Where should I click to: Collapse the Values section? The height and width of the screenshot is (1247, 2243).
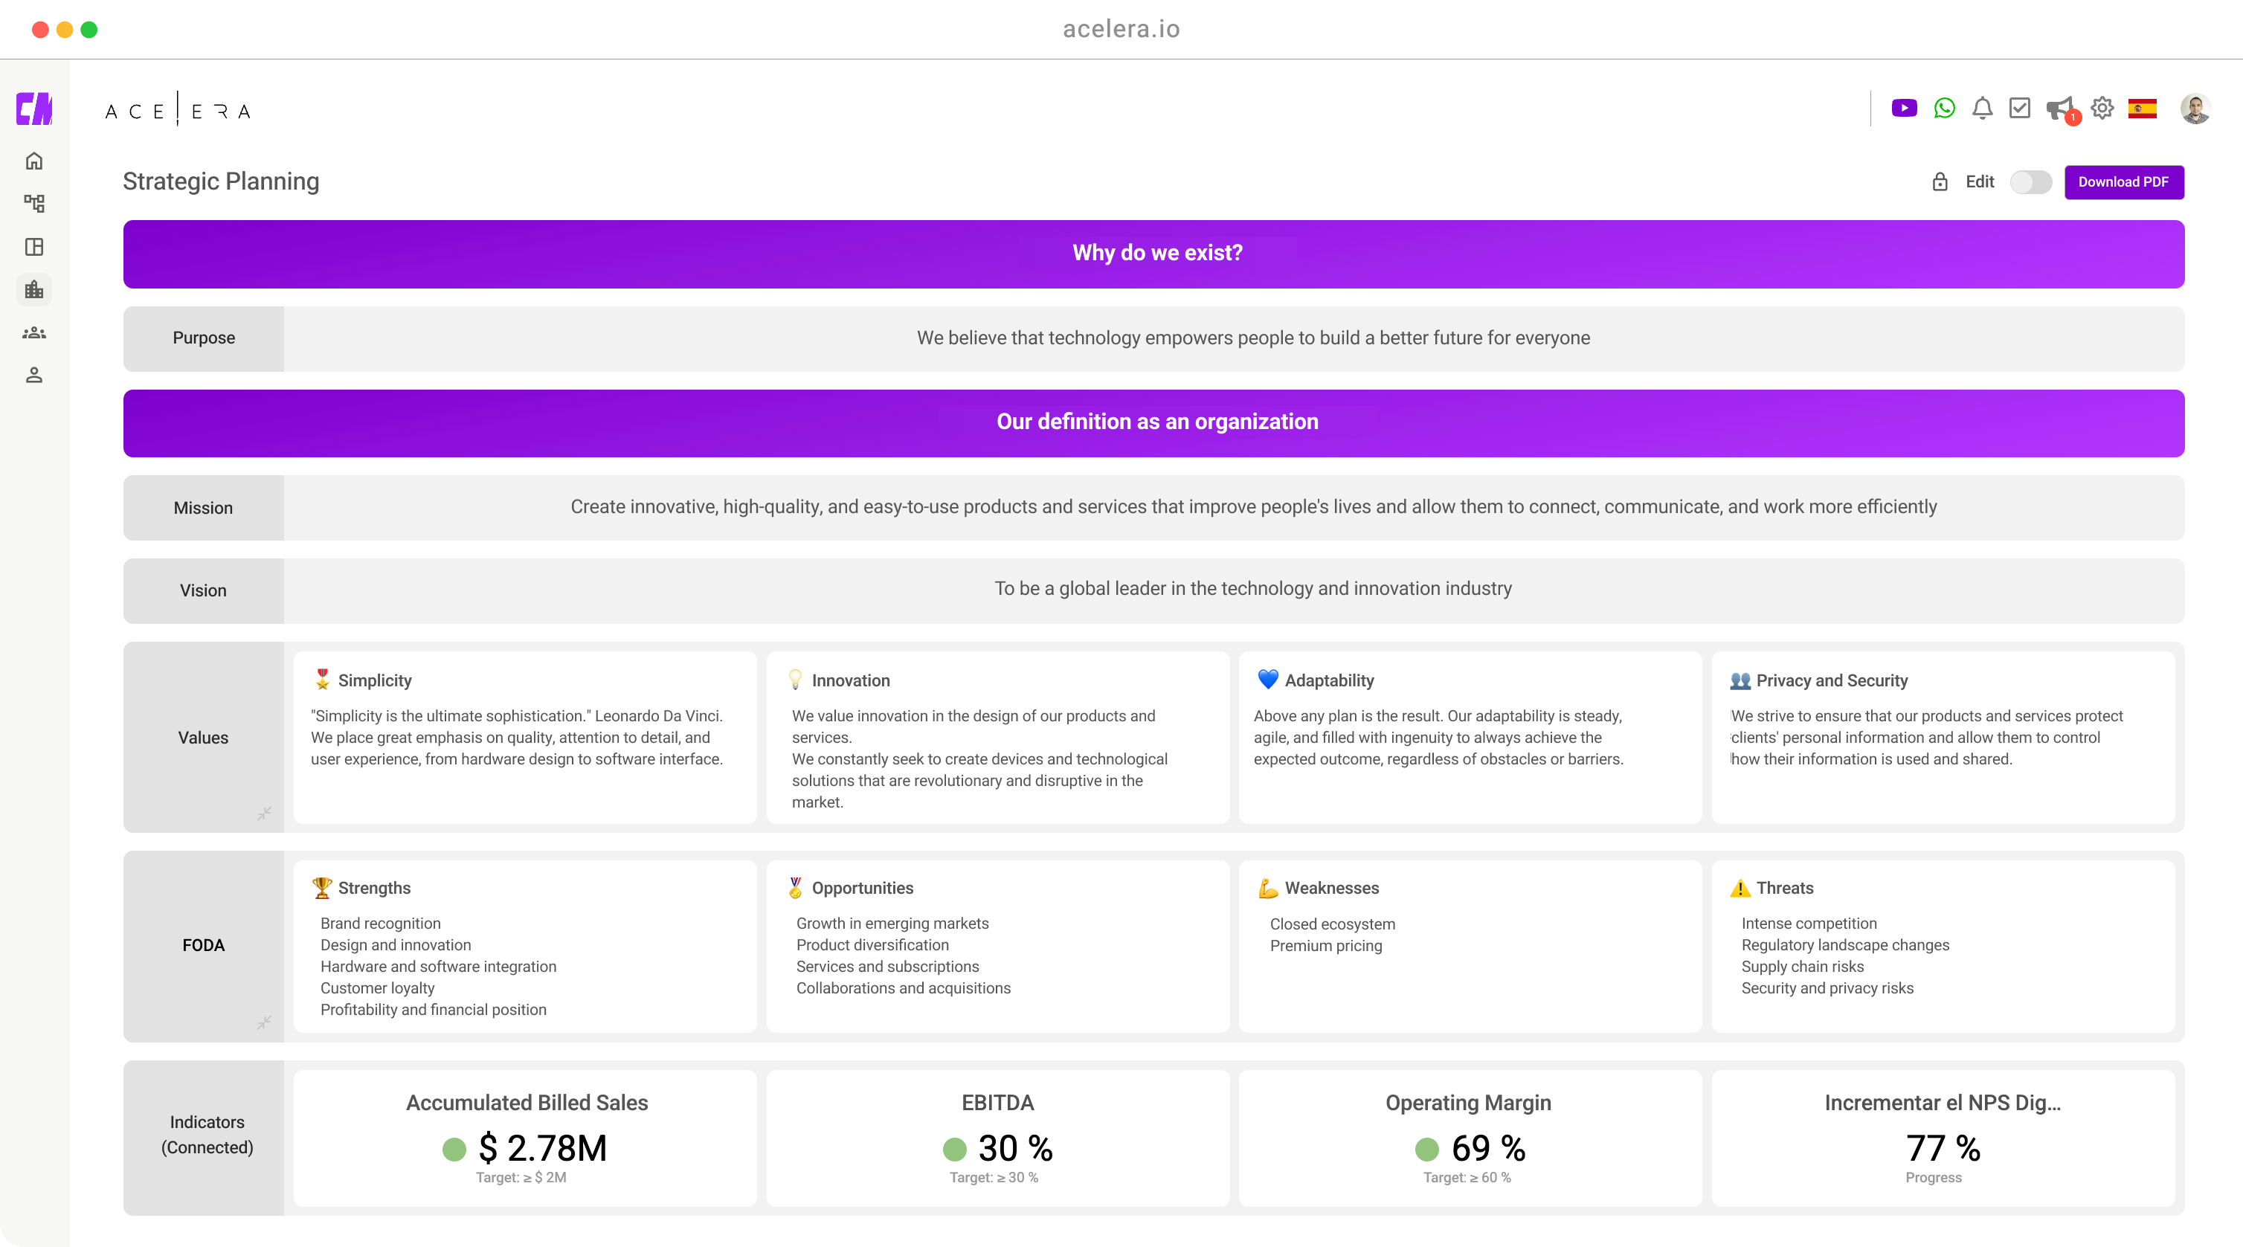tap(264, 813)
